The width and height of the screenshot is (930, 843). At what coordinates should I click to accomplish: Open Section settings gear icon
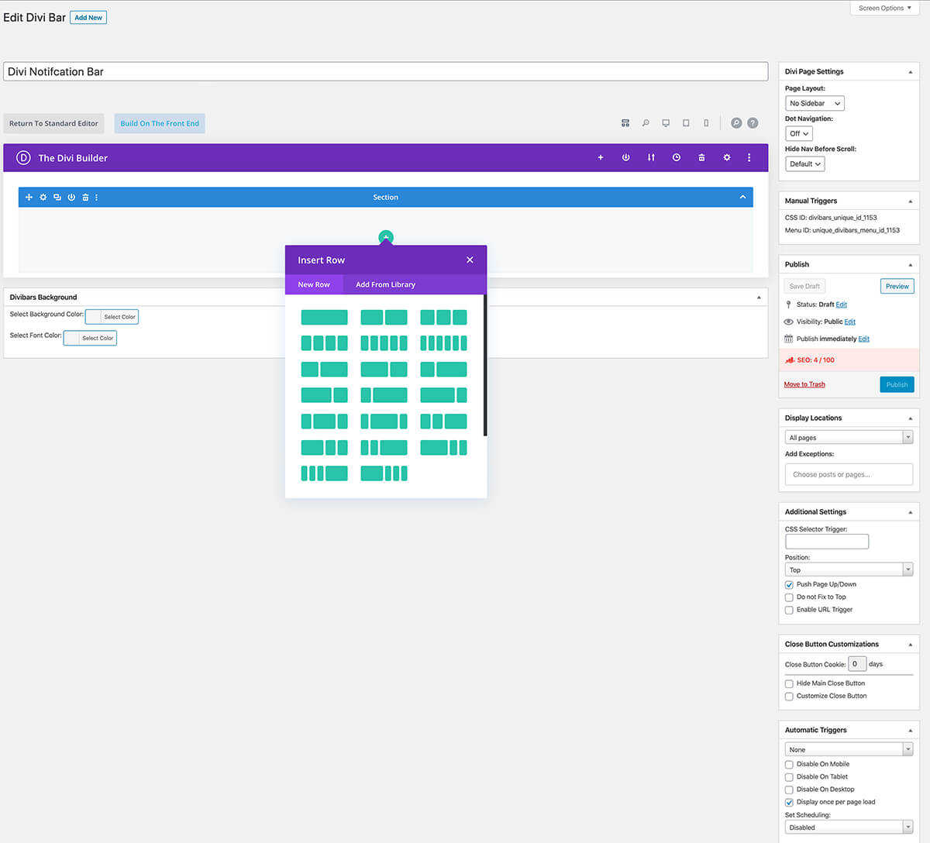tap(43, 198)
